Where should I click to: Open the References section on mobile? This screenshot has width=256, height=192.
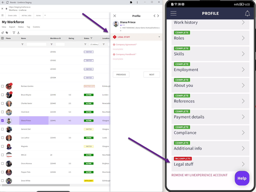click(x=210, y=101)
